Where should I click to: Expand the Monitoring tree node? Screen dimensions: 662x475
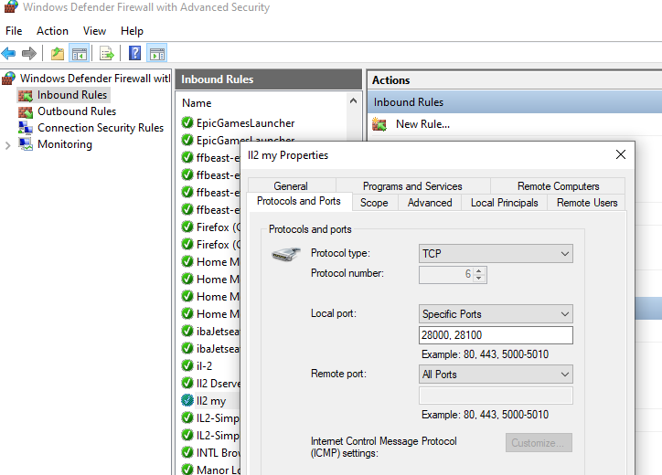click(8, 144)
